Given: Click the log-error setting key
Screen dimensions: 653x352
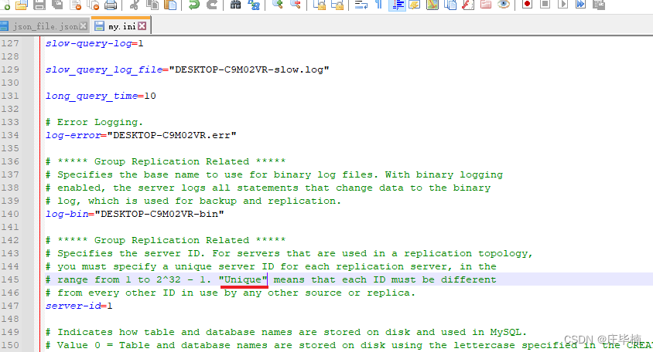Looking at the screenshot, I should point(74,136).
